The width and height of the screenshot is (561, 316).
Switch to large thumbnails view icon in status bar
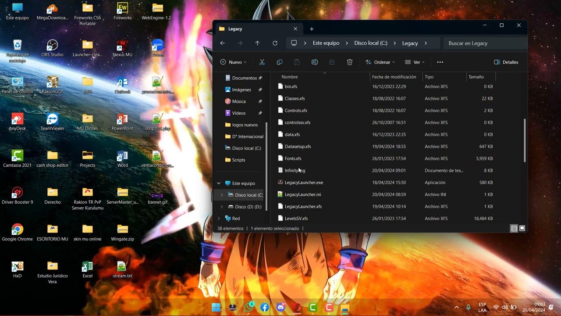522,228
